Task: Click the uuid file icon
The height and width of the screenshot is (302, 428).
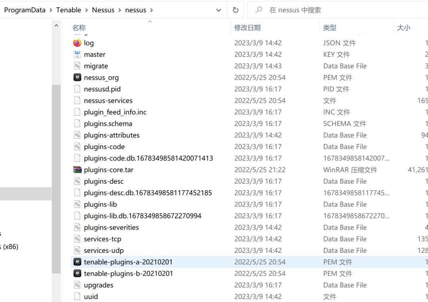Action: (x=77, y=296)
